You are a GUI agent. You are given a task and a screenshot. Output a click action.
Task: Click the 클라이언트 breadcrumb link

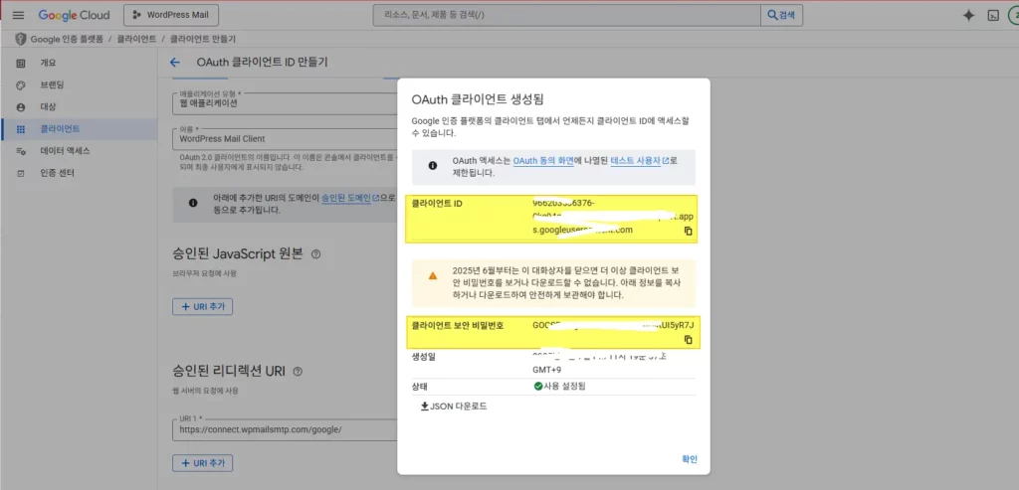[136, 39]
